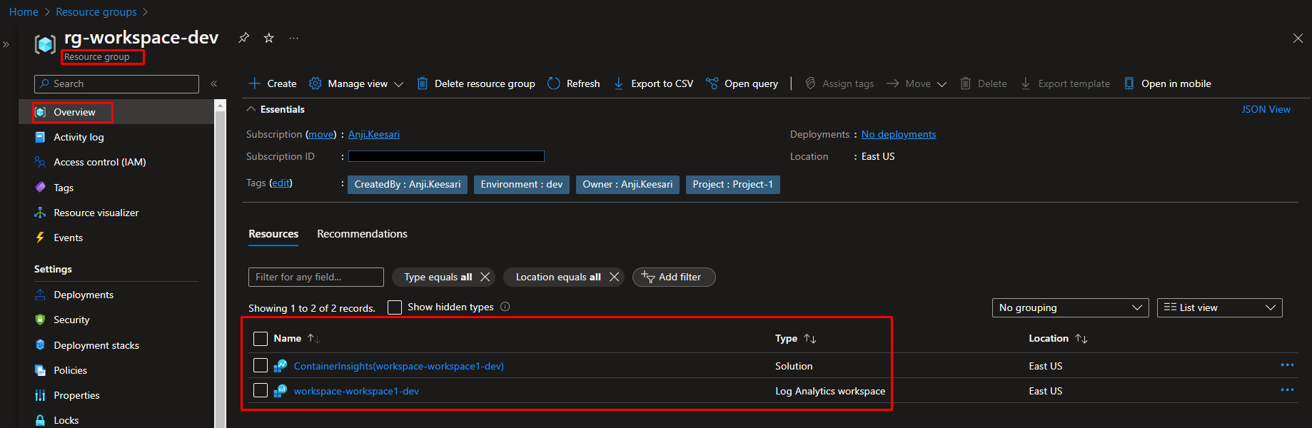Toggle Show hidden types checkbox
The width and height of the screenshot is (1312, 428).
pos(395,307)
